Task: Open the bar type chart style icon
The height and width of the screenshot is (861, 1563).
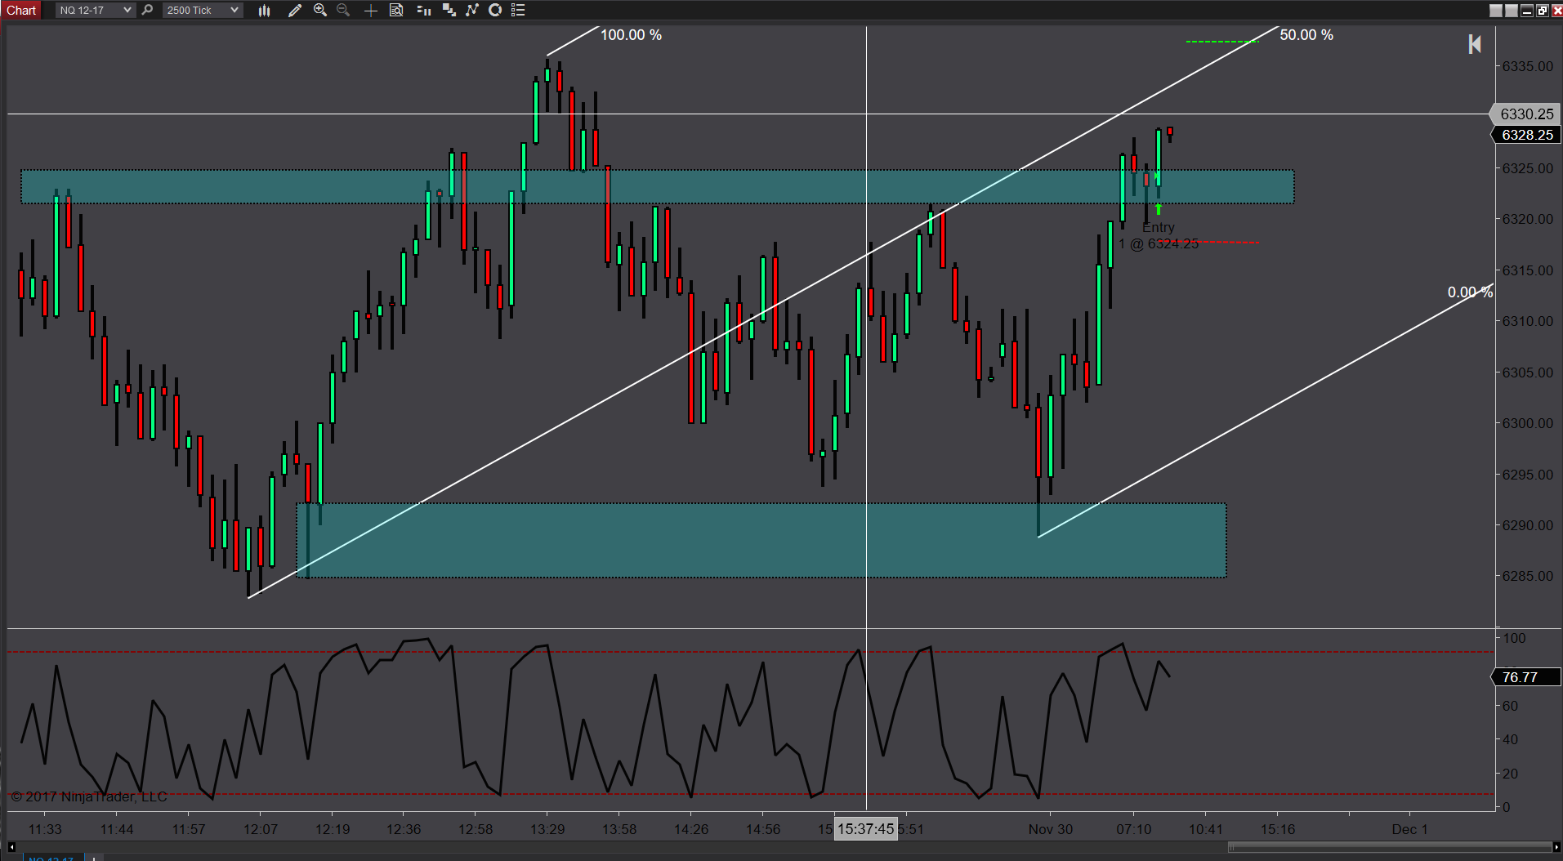Action: pos(264,10)
